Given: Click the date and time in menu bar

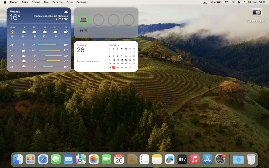Looking at the screenshot, I should 255,2.
